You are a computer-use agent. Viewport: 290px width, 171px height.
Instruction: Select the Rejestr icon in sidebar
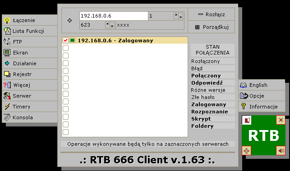tap(7, 74)
